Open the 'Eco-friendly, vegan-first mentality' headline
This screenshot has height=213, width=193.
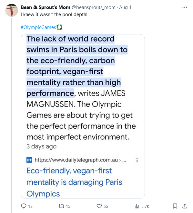[74, 182]
